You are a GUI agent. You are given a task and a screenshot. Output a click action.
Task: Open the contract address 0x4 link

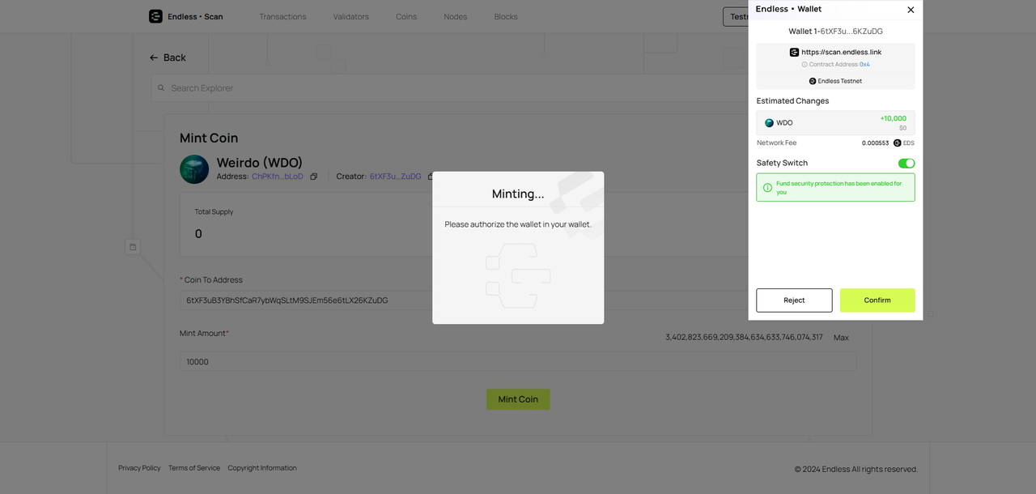tap(864, 65)
